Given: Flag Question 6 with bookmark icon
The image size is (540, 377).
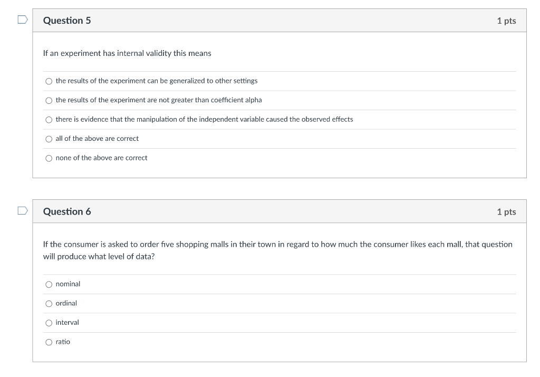Looking at the screenshot, I should (x=23, y=210).
